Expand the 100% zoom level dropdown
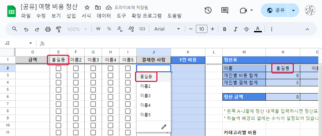The width and height of the screenshot is (322, 136). coord(78,29)
